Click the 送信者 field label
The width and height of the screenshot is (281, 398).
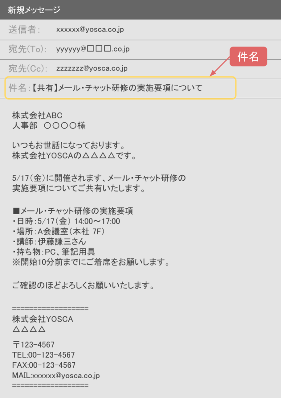[x=24, y=30]
